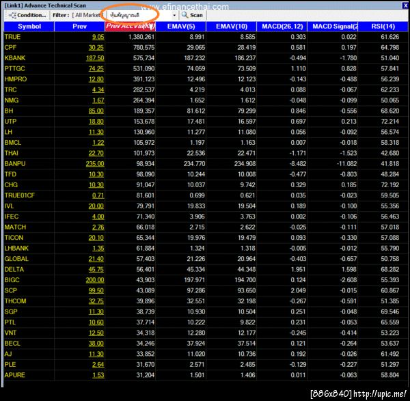Select the PLE symbol

point(10,365)
